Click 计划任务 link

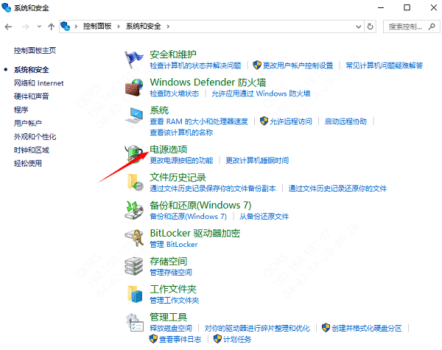pyautogui.click(x=237, y=339)
